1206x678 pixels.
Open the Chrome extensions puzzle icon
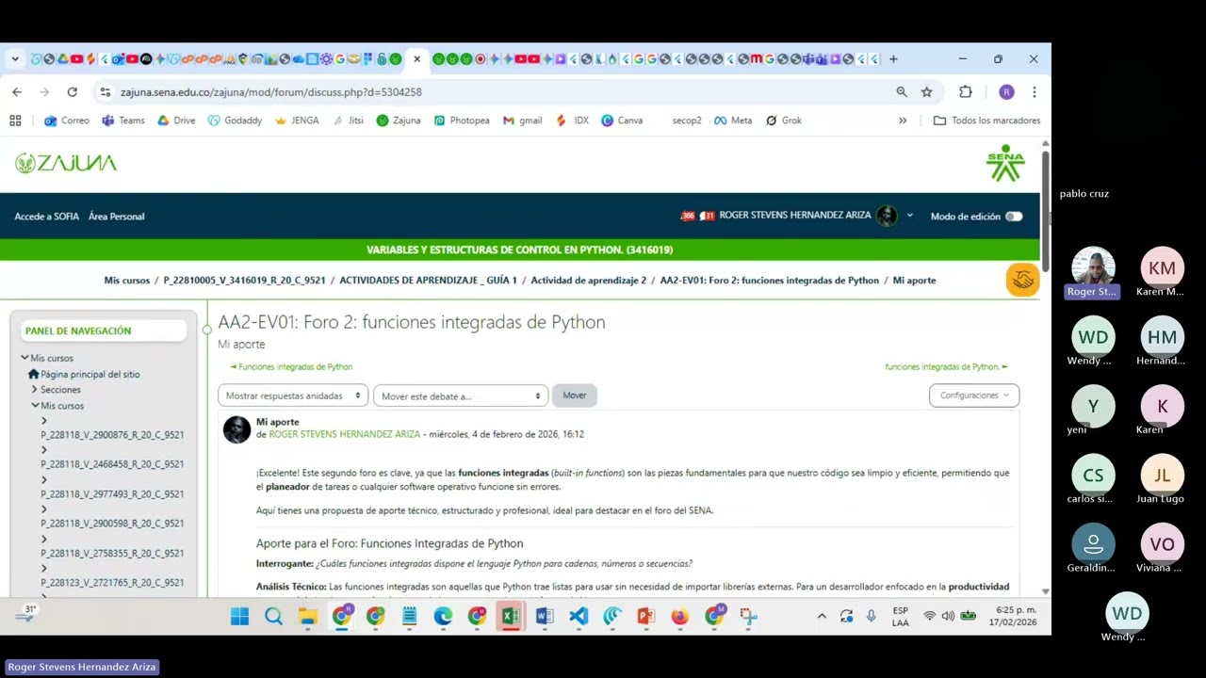click(x=966, y=91)
